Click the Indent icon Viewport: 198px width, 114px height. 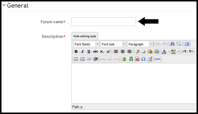click(95, 59)
